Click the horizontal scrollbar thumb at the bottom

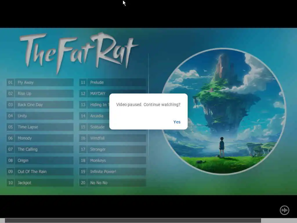coord(133,221)
